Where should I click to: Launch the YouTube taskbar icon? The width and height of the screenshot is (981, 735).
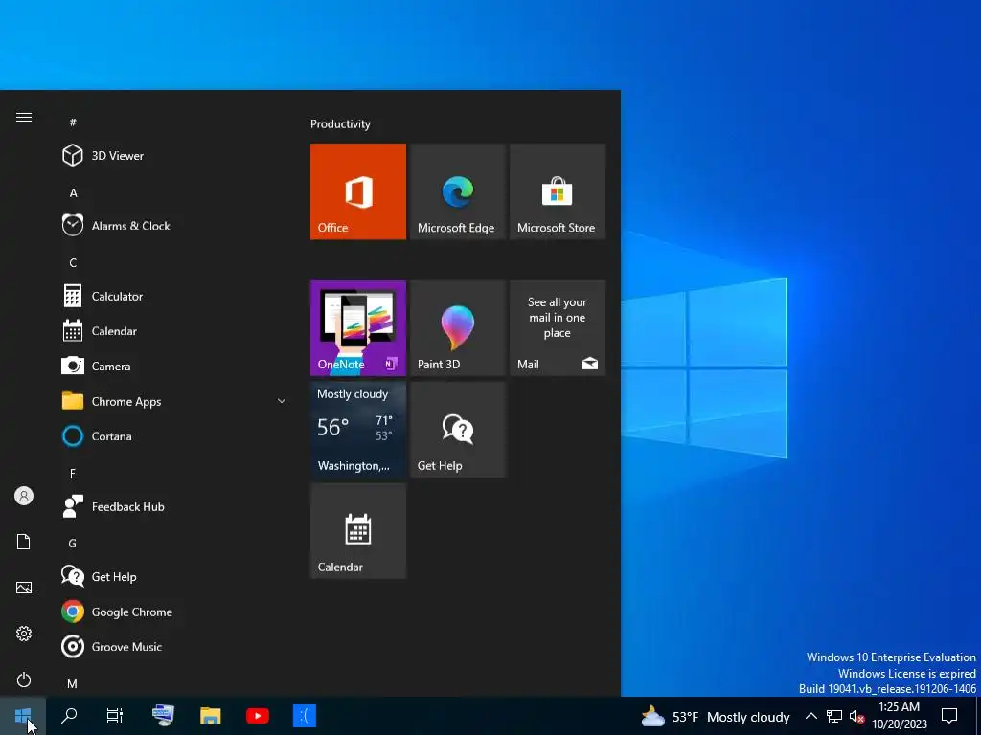257,716
